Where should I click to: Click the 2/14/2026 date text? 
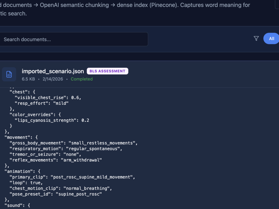click(53, 79)
